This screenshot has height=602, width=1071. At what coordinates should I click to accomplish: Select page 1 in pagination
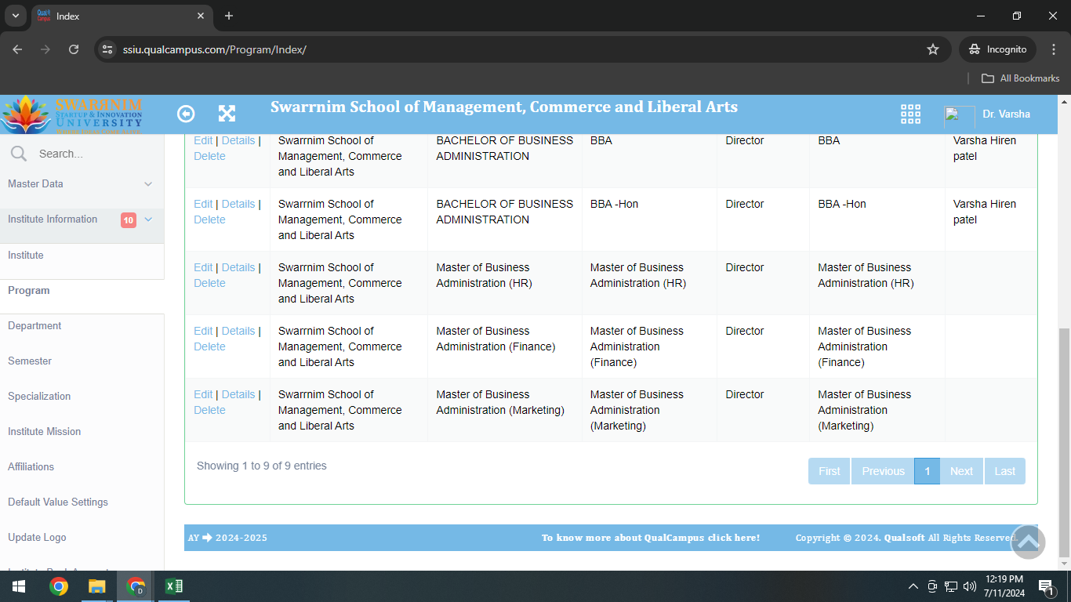(927, 471)
